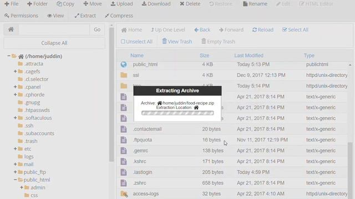This screenshot has width=355, height=199.
Task: Navigate to Home in file pane
Action: pos(131,30)
